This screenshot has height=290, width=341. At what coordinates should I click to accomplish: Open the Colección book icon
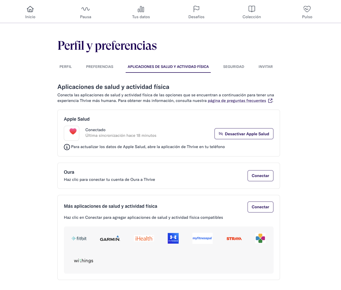[252, 9]
